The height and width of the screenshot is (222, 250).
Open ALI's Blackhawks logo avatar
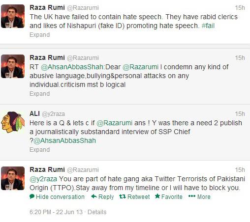[x=13, y=122]
